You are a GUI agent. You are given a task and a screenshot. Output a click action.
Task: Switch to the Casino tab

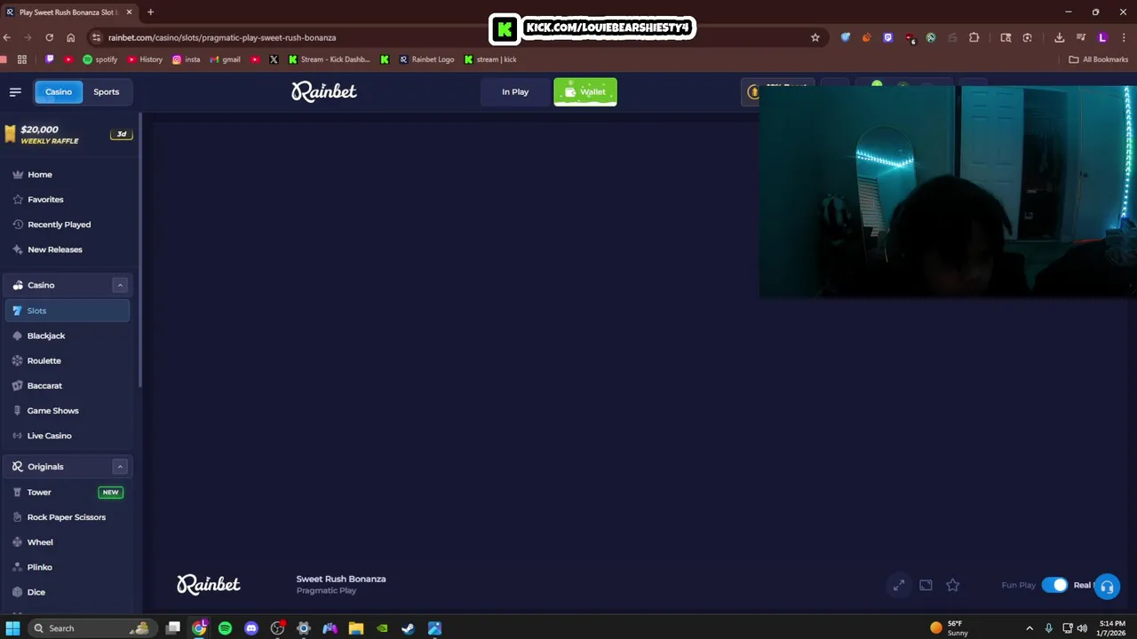click(x=59, y=91)
